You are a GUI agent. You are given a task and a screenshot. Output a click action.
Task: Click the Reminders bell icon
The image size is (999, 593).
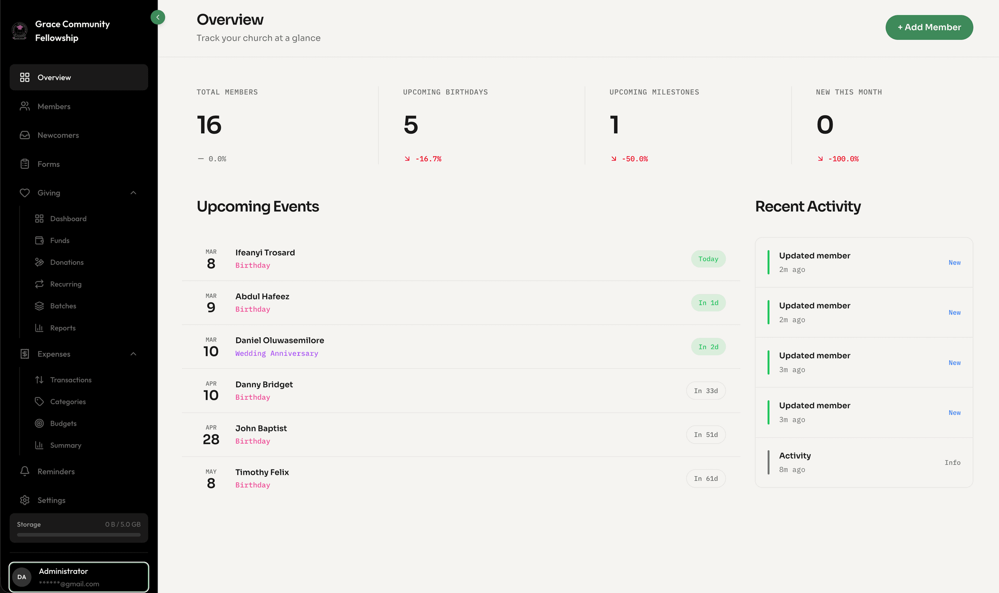pos(24,471)
